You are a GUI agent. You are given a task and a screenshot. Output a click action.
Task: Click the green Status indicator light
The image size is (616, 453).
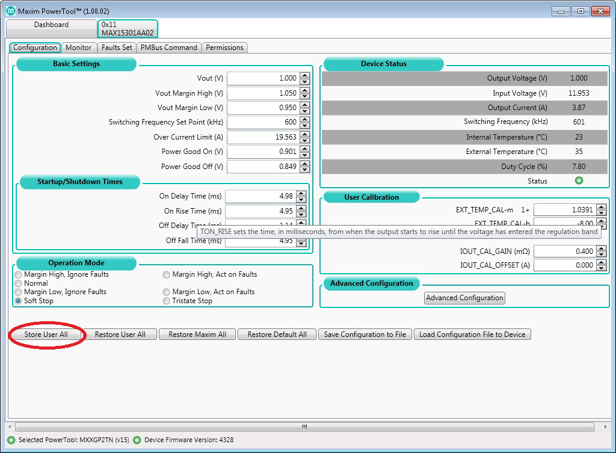click(x=579, y=180)
